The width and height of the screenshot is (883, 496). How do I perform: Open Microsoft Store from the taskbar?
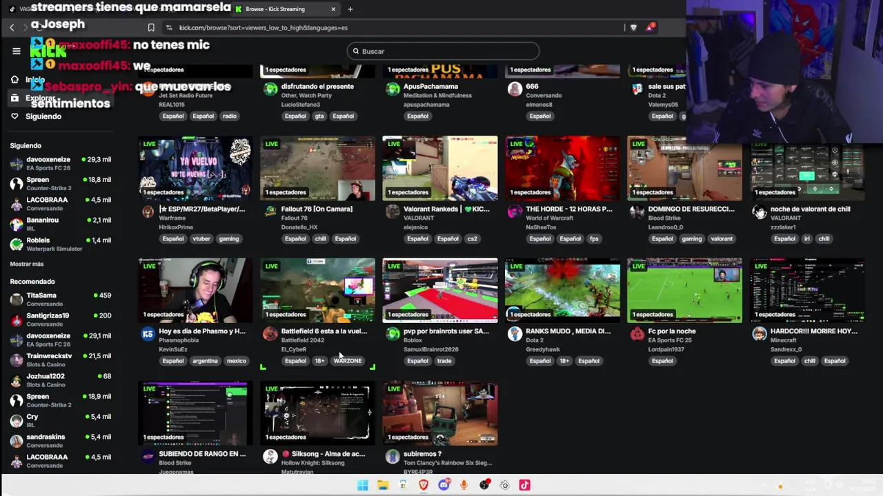point(403,485)
